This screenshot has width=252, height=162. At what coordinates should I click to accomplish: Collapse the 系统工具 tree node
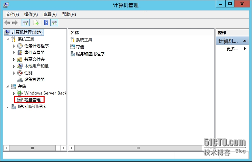pos(7,39)
